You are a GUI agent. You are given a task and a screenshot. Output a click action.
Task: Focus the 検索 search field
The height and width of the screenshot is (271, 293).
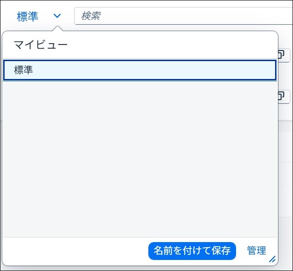[x=184, y=16]
